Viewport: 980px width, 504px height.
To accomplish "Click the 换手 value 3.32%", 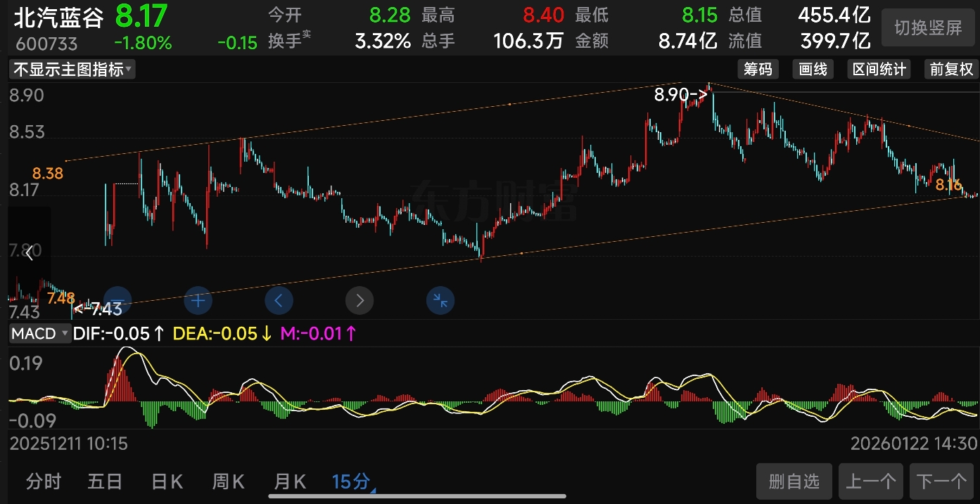I will [x=383, y=41].
